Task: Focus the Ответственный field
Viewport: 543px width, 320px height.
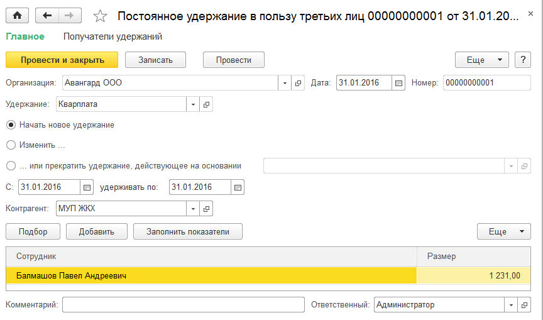Action: click(439, 305)
